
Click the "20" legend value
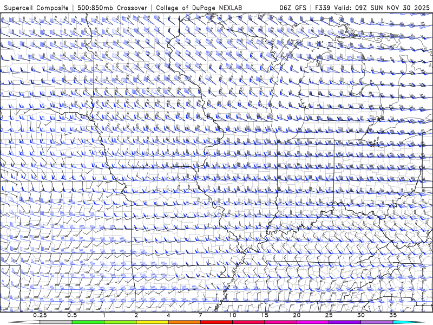pyautogui.click(x=297, y=315)
